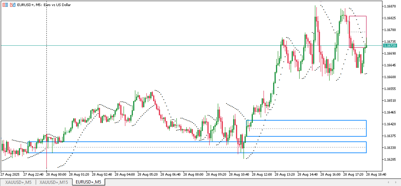Click the 1.16645 price scale label
The image size is (401, 186).
tap(390, 65)
